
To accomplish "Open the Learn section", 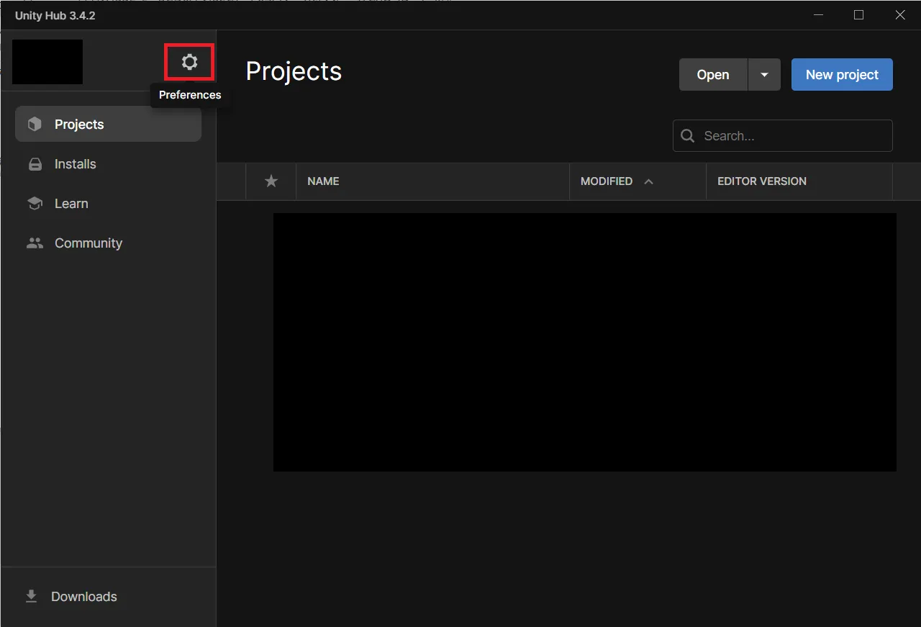I will pyautogui.click(x=71, y=204).
